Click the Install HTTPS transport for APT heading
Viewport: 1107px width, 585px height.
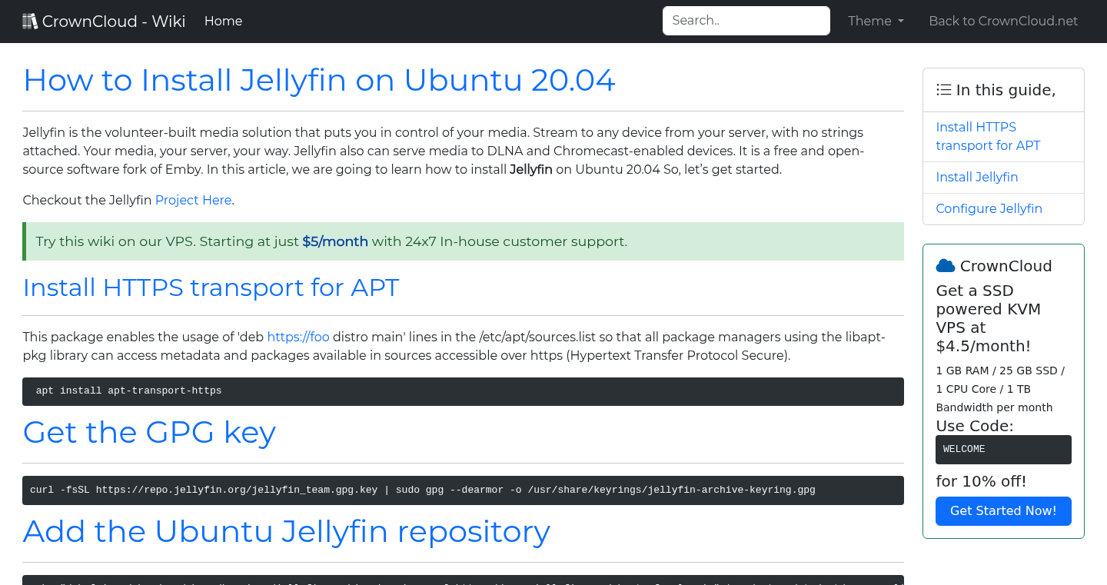211,287
